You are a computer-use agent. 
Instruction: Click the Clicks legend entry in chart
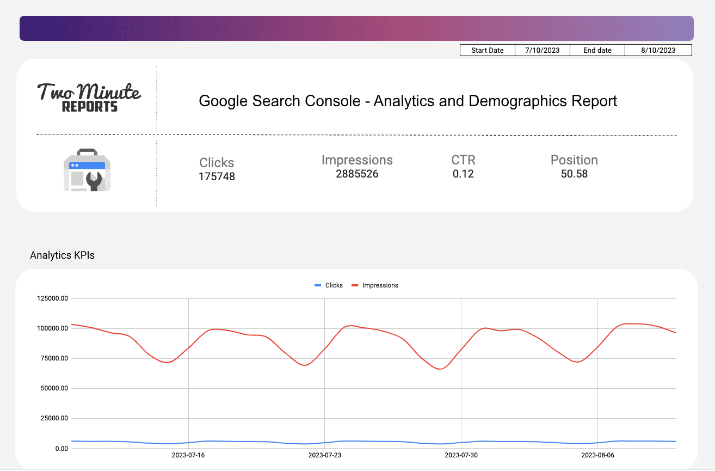[329, 285]
